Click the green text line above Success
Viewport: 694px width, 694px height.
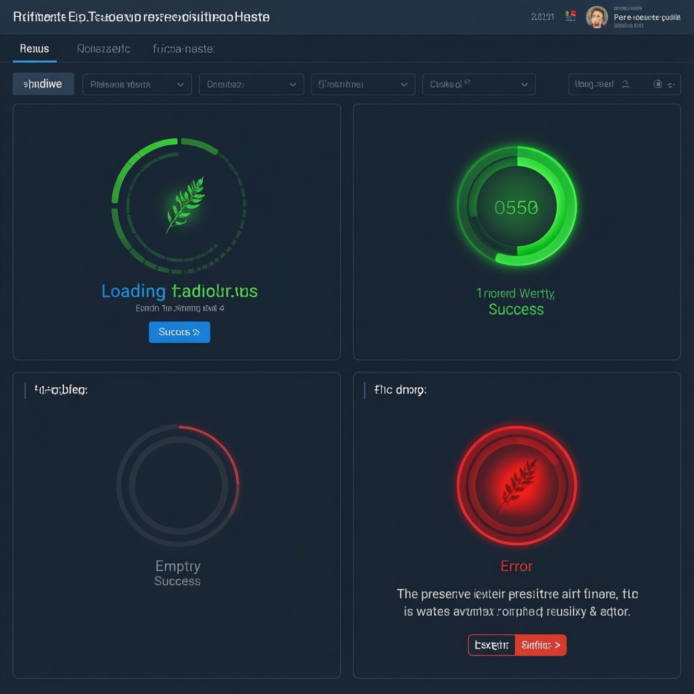[x=515, y=294]
